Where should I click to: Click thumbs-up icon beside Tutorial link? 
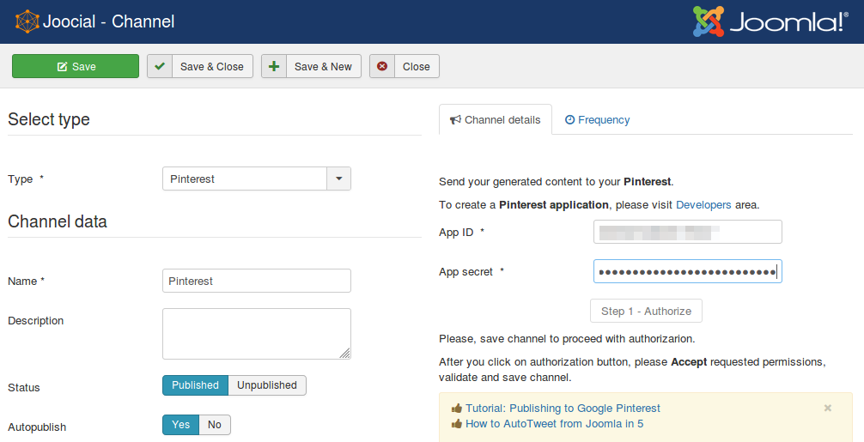[x=456, y=409]
